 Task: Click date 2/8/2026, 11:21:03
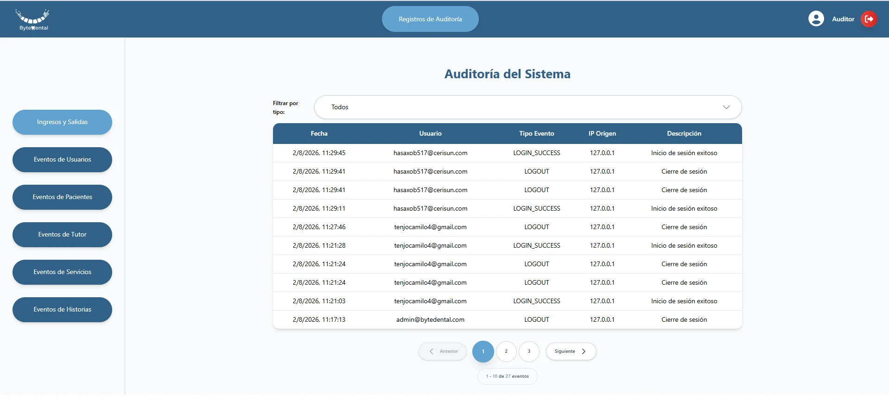pos(319,301)
